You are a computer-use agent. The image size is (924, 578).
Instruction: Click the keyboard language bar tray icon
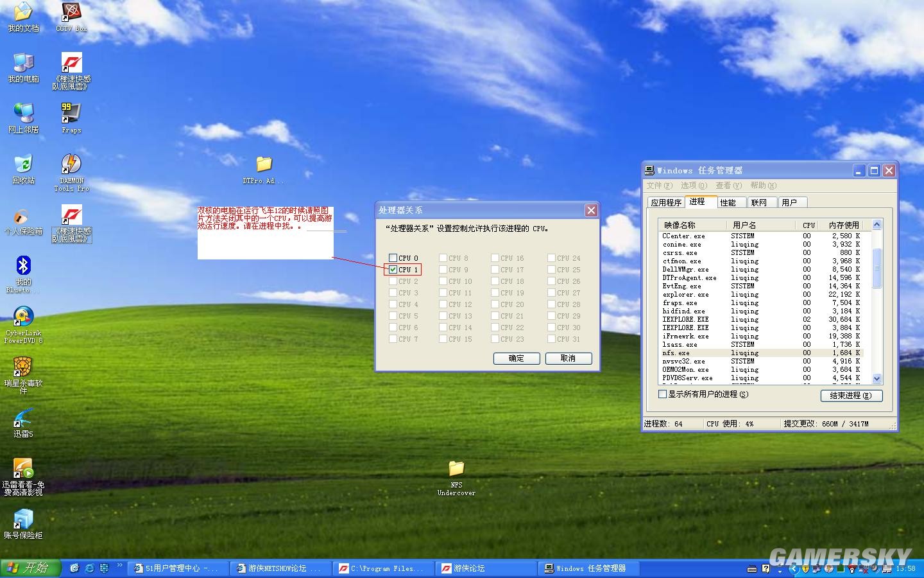point(752,569)
